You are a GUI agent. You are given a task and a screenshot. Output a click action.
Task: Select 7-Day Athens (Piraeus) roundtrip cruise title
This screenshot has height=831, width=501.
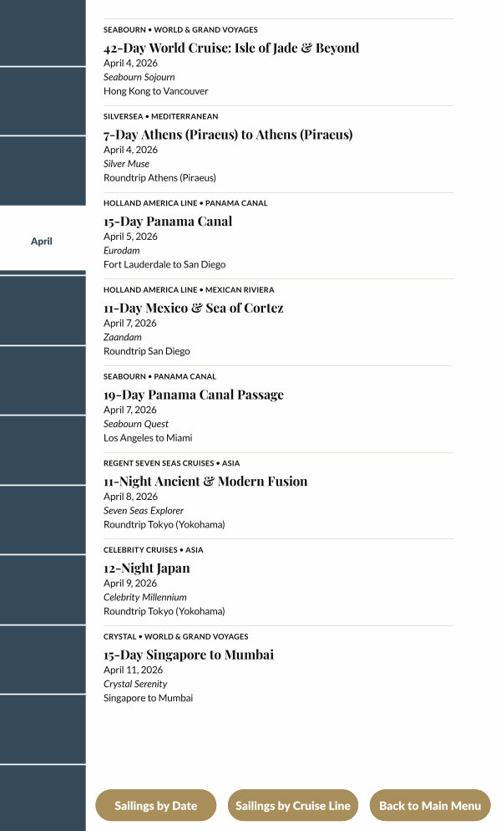click(228, 135)
